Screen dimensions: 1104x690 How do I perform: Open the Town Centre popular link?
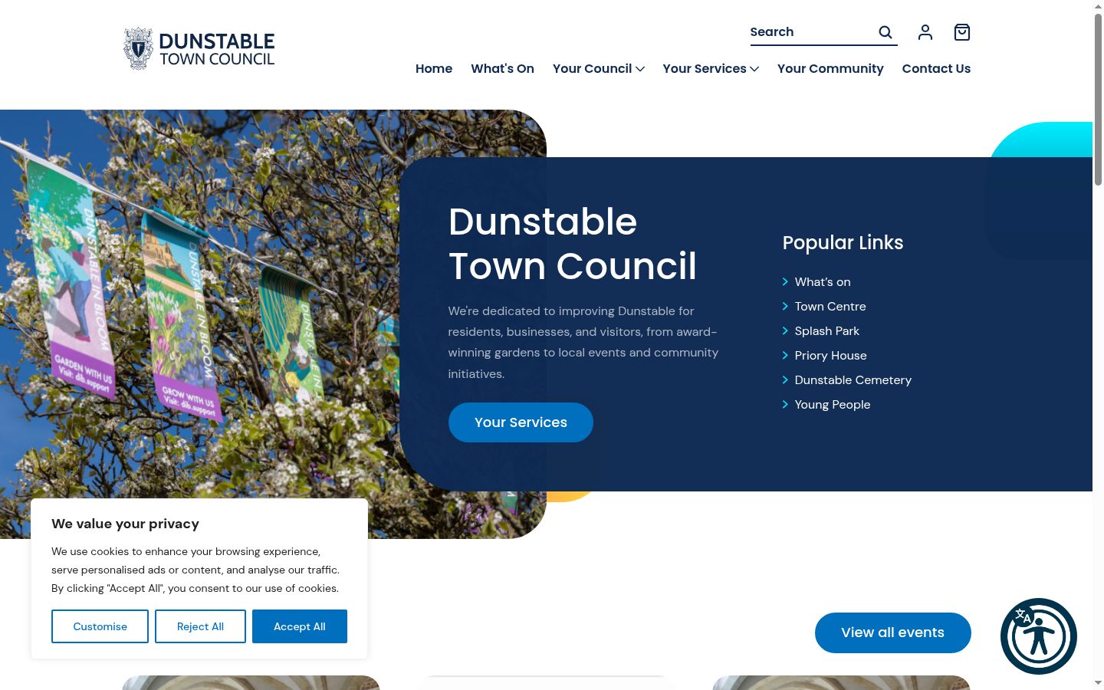point(830,307)
